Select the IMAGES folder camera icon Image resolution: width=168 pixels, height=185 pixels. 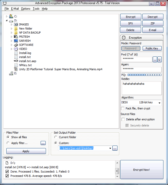click(x=16, y=24)
